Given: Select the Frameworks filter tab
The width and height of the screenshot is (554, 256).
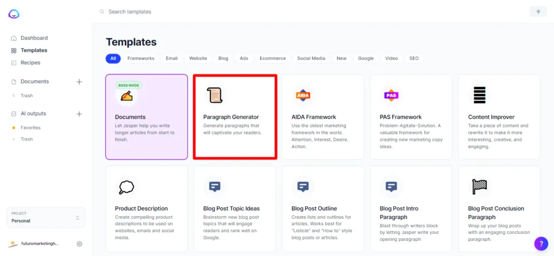Looking at the screenshot, I should 141,58.
